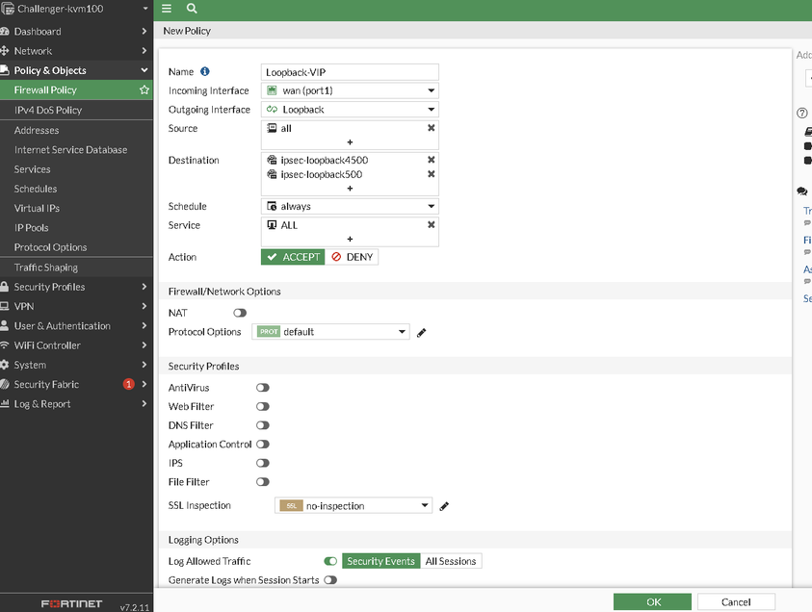This screenshot has width=812, height=612.
Task: Enable AntiVirus profile toggle
Action: pyautogui.click(x=263, y=388)
